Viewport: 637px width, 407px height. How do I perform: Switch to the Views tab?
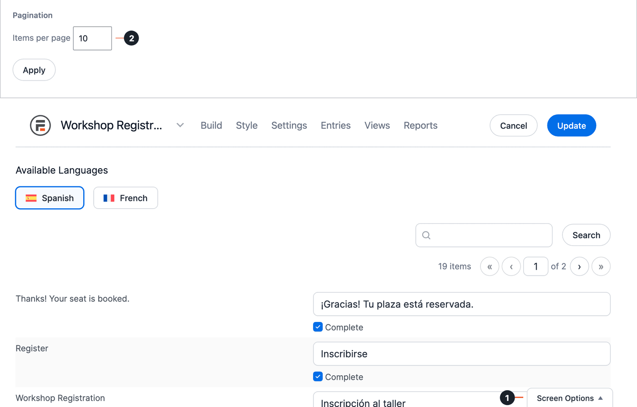377,126
